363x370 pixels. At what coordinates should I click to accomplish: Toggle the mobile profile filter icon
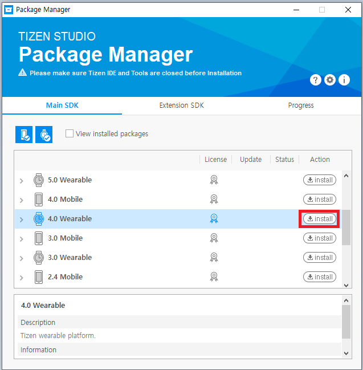(24, 135)
